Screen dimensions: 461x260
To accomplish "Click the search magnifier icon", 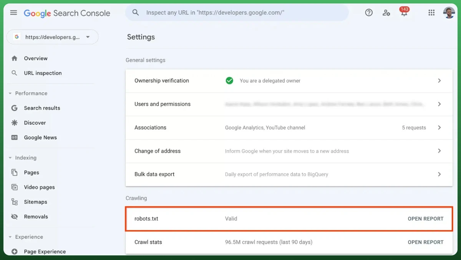I will click(x=136, y=13).
